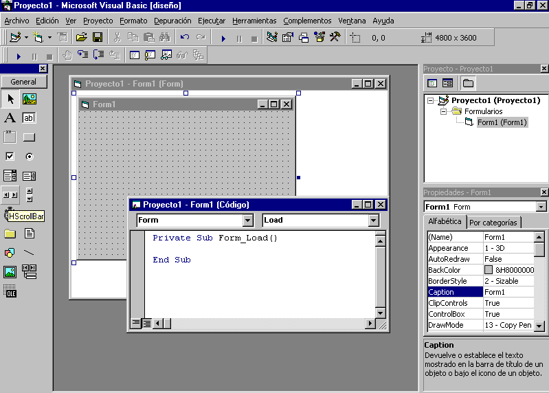The height and width of the screenshot is (393, 549).
Task: Open the Locals Window debug icon
Action: [x=135, y=55]
